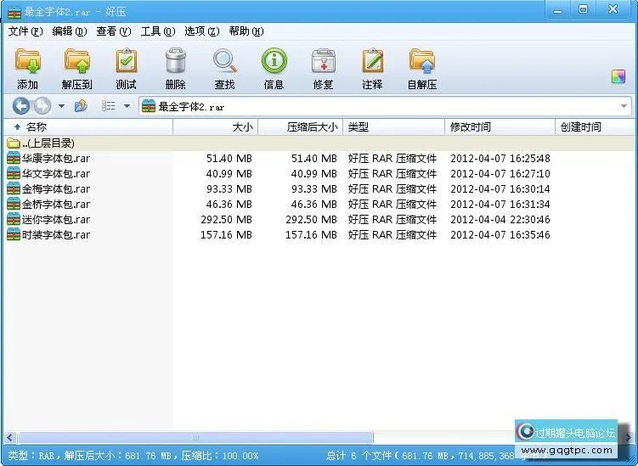Click the 添加 (Add) toolbar icon

click(28, 61)
